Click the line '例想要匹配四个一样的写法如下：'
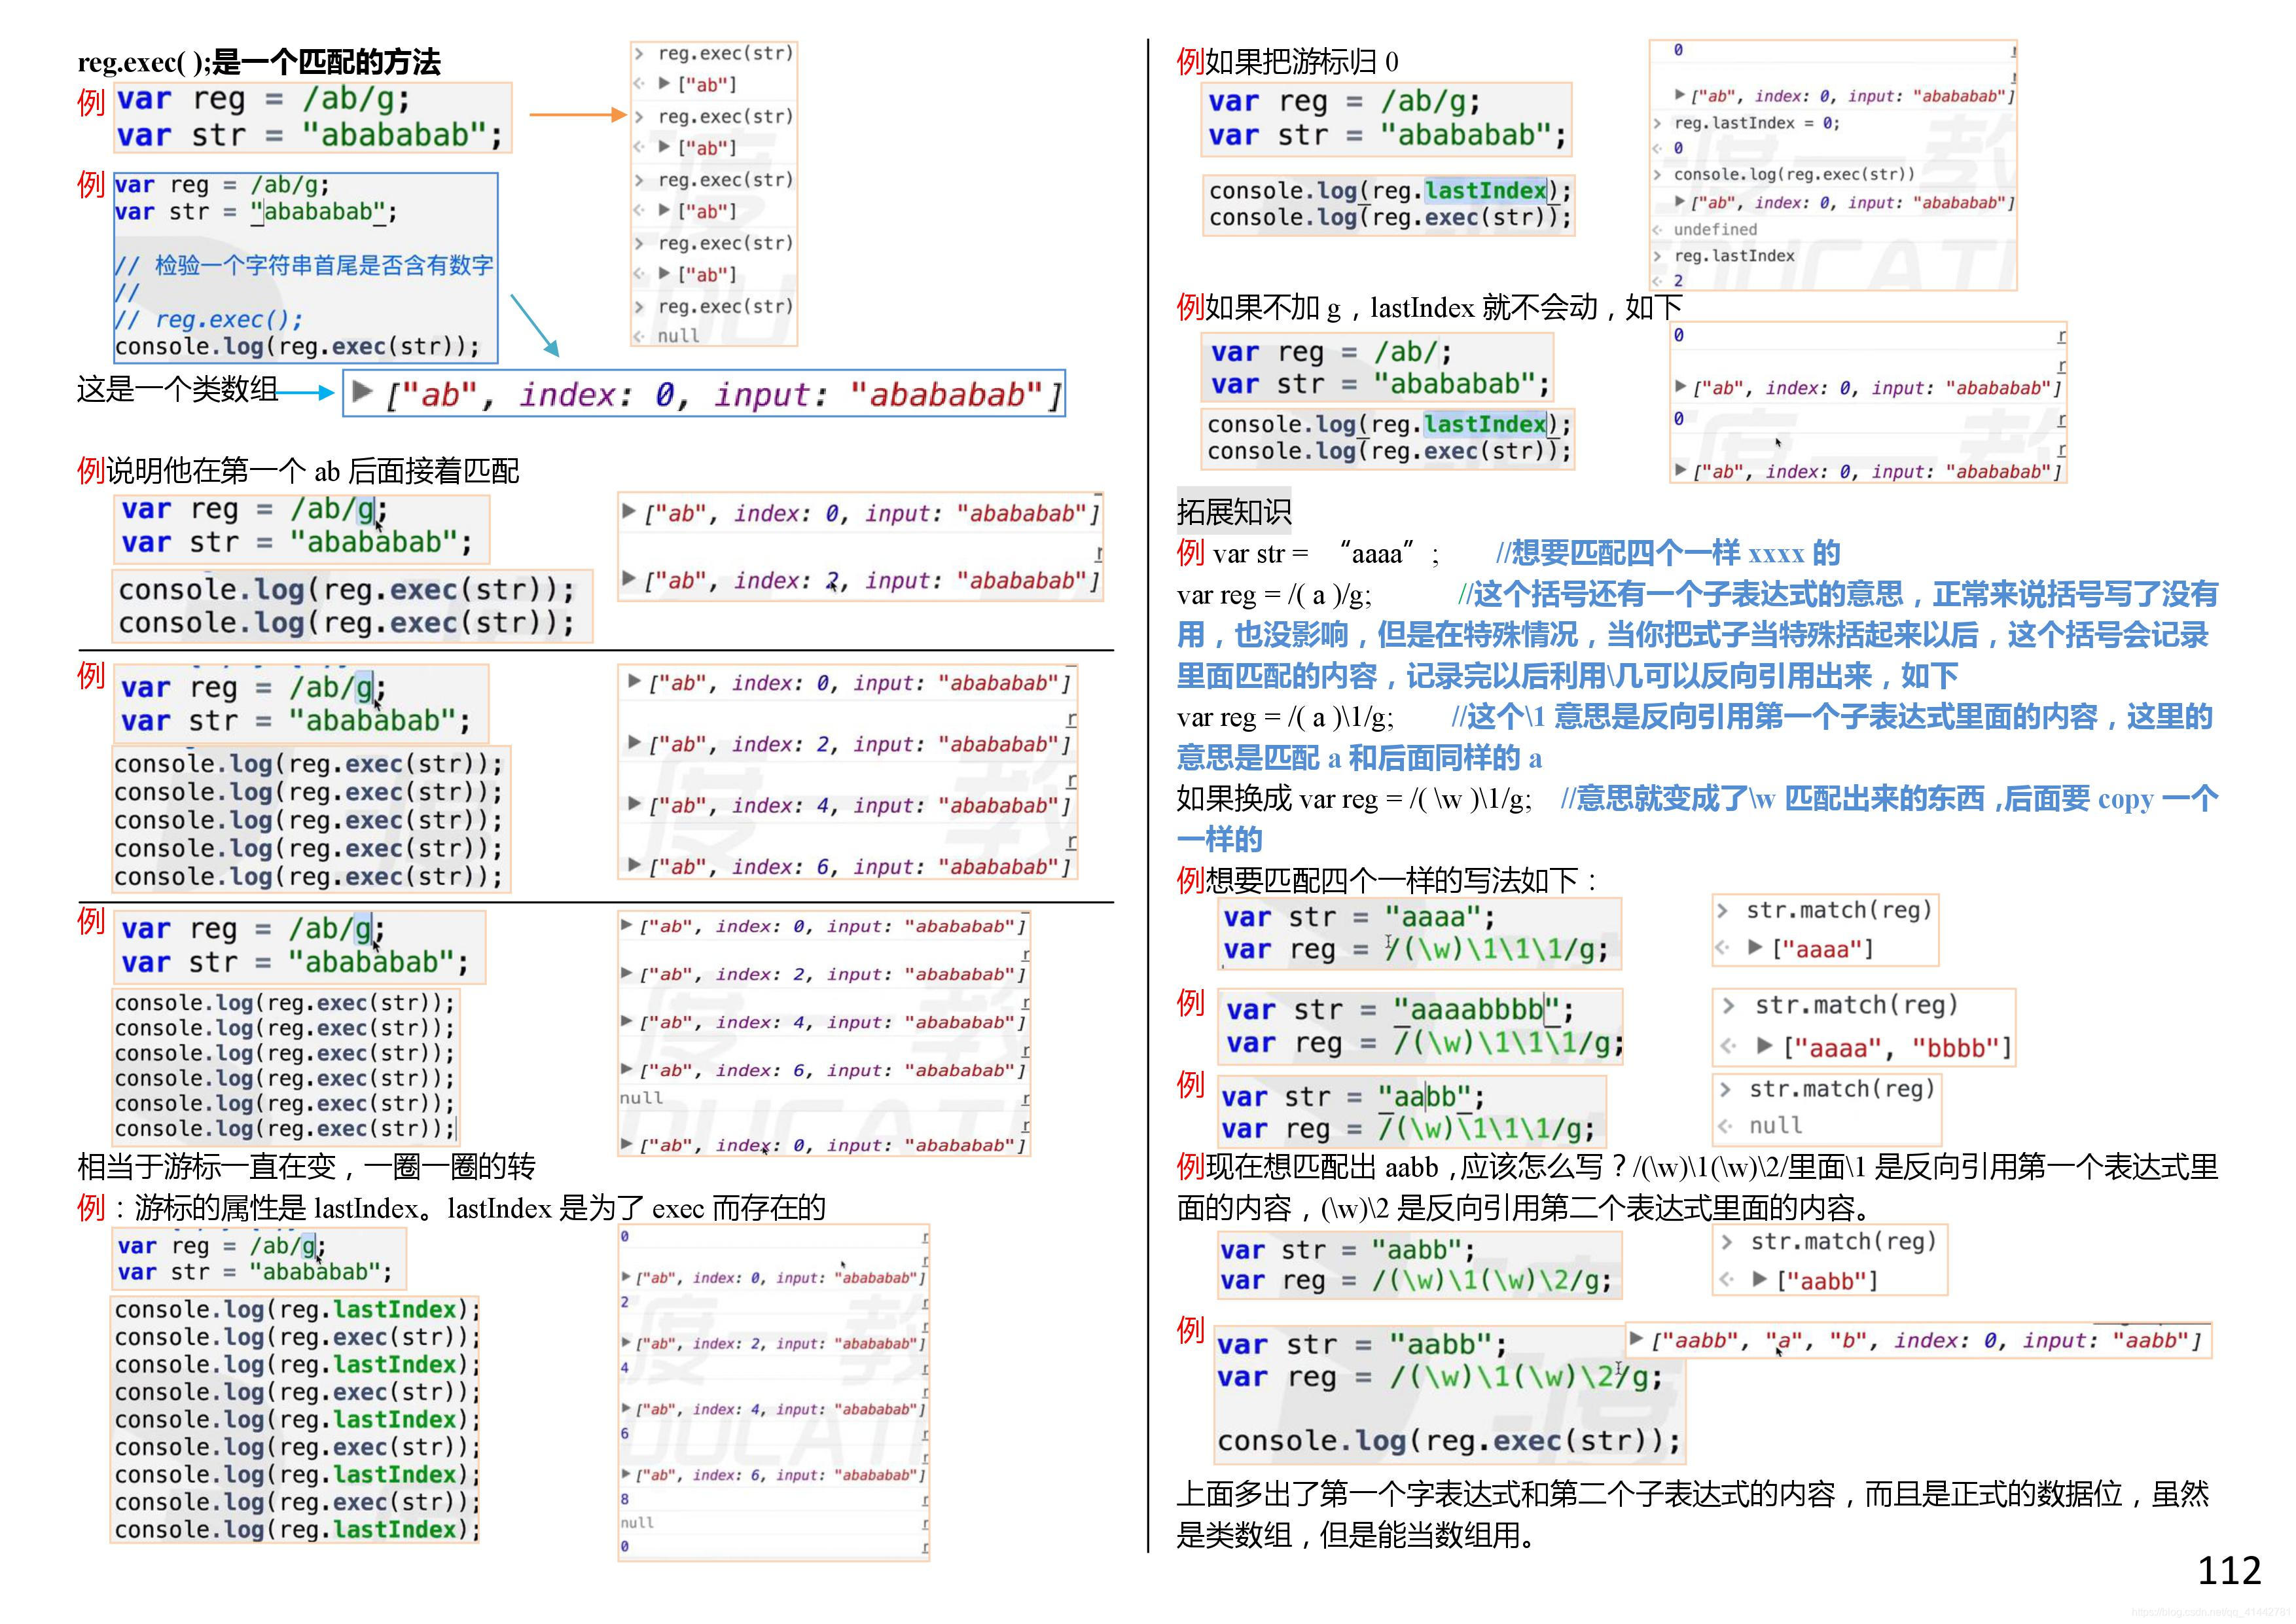The image size is (2296, 1624). coord(1388,880)
